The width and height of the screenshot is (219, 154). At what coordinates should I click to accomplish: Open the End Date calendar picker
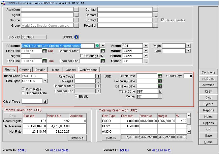pyautogui.click(x=44, y=61)
